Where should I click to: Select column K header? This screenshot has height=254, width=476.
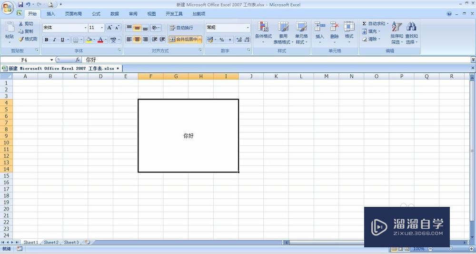276,76
